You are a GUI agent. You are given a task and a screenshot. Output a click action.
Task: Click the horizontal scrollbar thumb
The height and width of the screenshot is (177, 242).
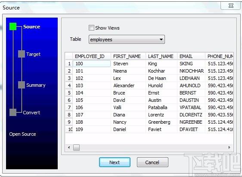76,148
